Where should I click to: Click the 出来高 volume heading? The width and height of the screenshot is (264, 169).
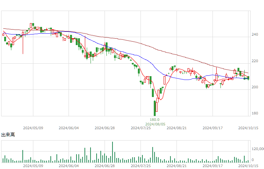click(x=8, y=135)
